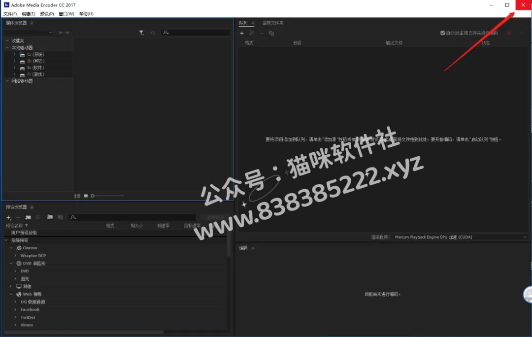Click the 目标速率 column header
Viewport: 532px width, 337px height.
coord(193,226)
